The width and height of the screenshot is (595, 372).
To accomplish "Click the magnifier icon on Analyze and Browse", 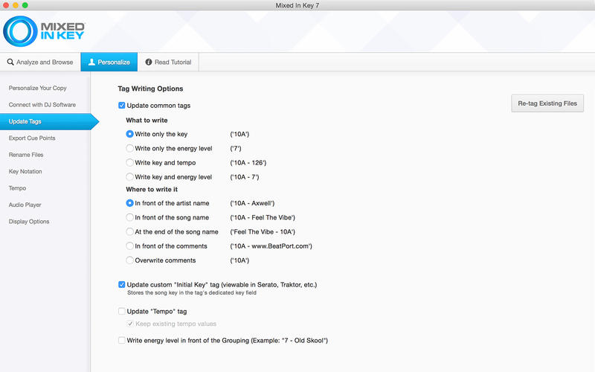I will coord(10,62).
